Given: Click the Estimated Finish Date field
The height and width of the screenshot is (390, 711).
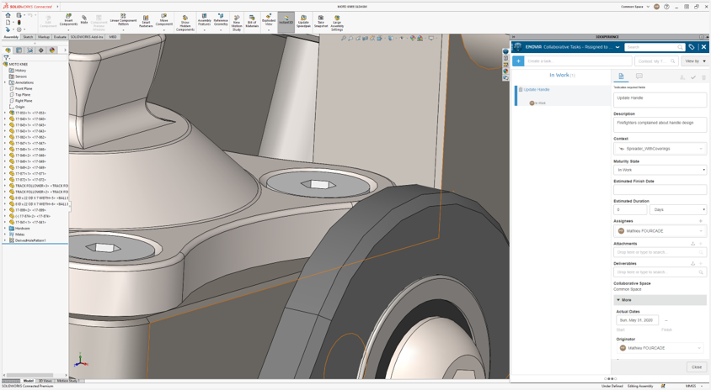Looking at the screenshot, I should (x=660, y=190).
